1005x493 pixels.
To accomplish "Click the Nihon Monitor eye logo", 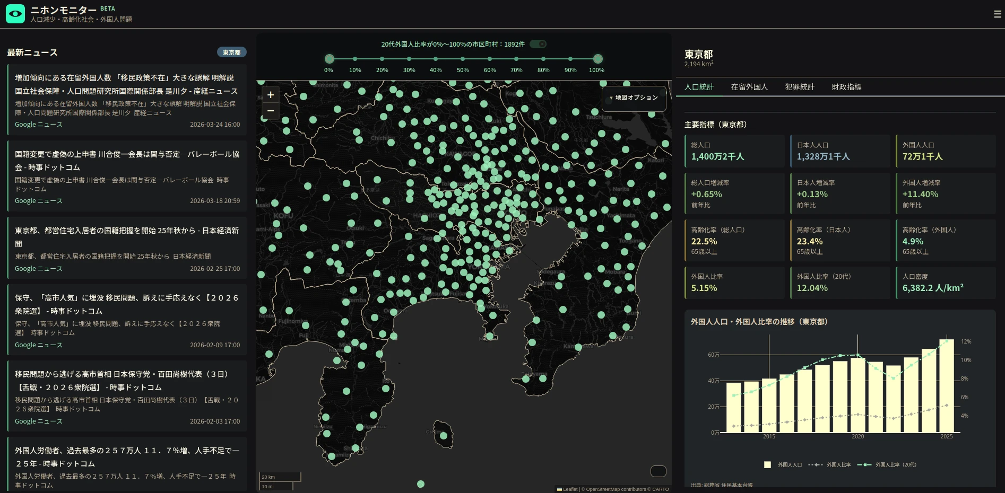I will tap(15, 14).
